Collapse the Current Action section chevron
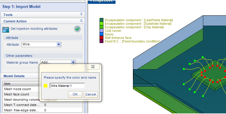The width and height of the screenshot is (226, 114). 81,21
